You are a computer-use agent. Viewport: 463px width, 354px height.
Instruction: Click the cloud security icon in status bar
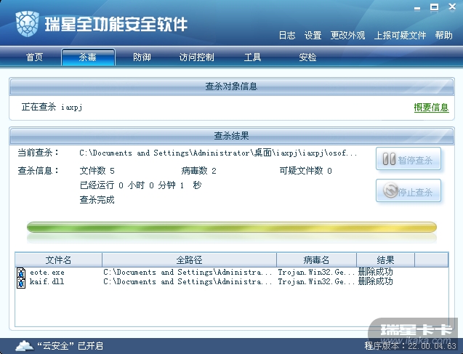point(25,345)
